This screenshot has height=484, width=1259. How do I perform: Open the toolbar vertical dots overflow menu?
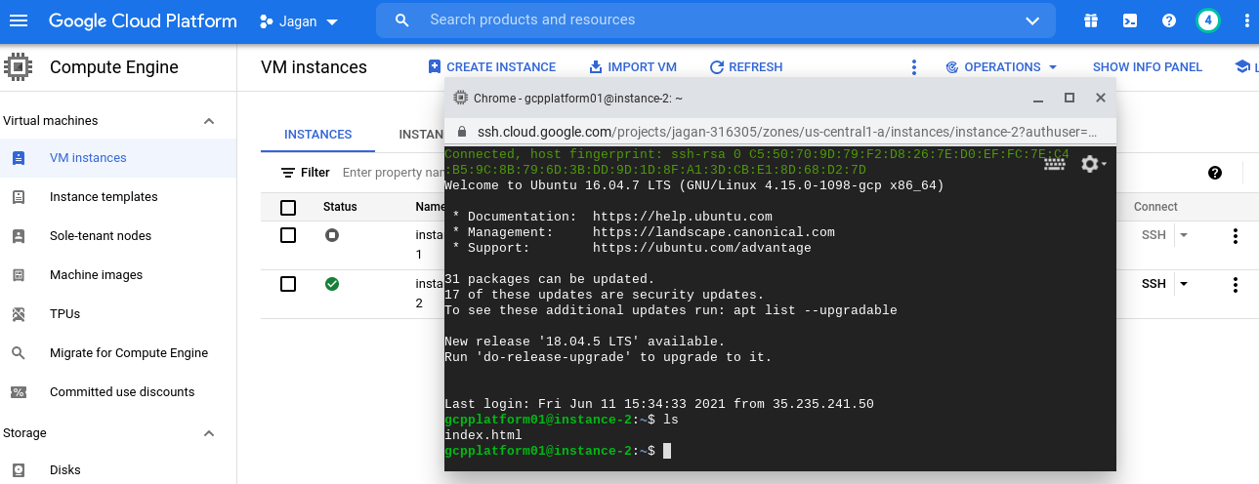[x=914, y=67]
